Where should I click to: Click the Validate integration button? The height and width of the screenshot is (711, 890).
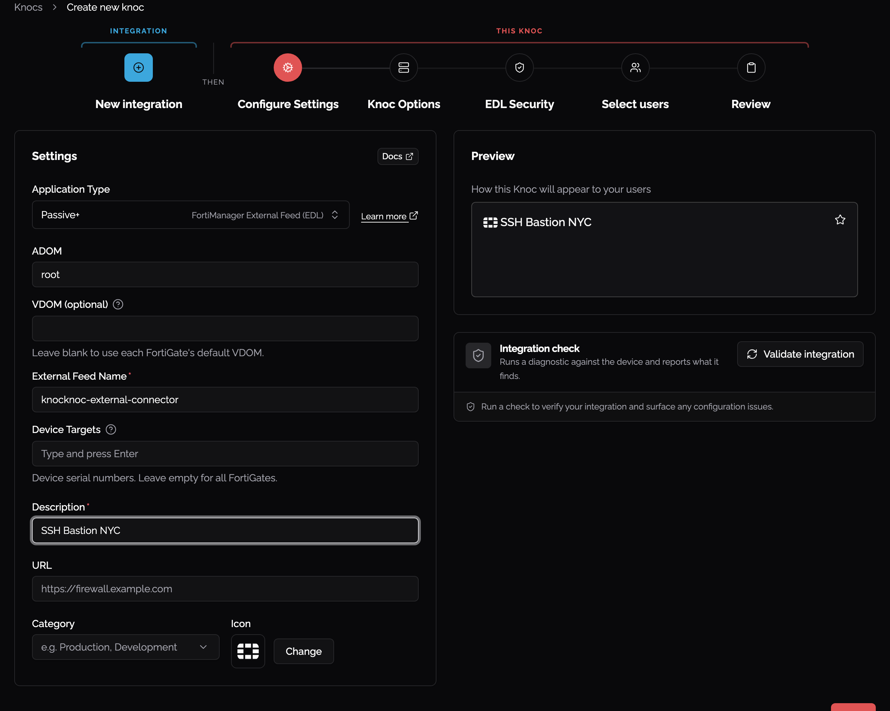click(x=800, y=354)
